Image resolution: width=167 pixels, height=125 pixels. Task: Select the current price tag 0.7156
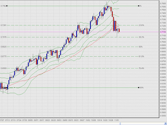163,32
